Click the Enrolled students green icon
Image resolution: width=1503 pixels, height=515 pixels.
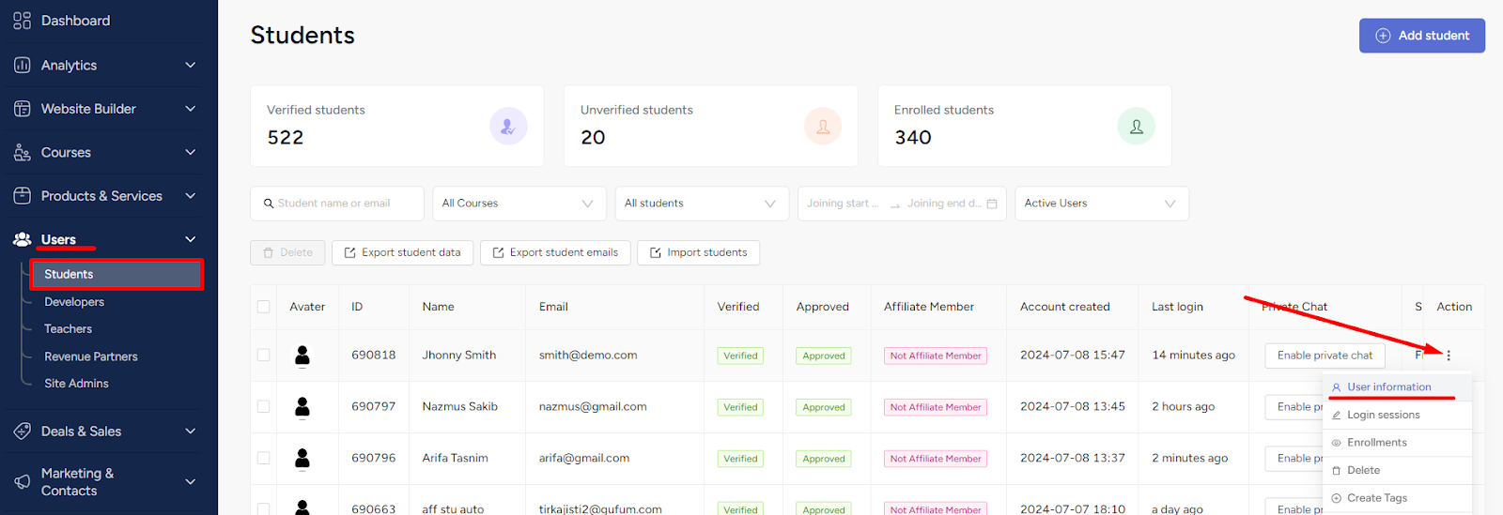(x=1137, y=127)
